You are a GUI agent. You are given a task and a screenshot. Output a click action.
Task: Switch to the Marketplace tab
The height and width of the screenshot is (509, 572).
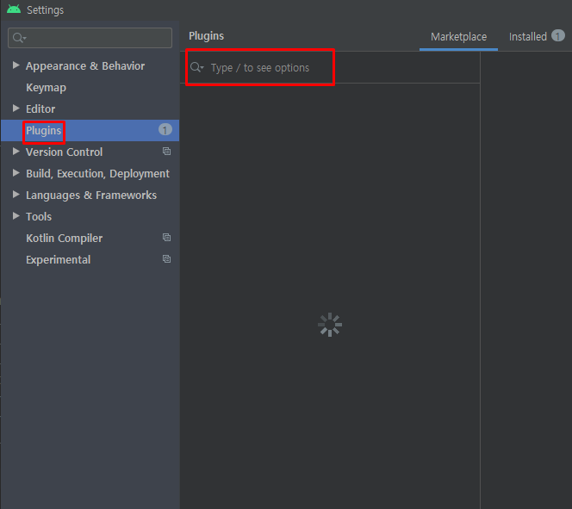[458, 37]
